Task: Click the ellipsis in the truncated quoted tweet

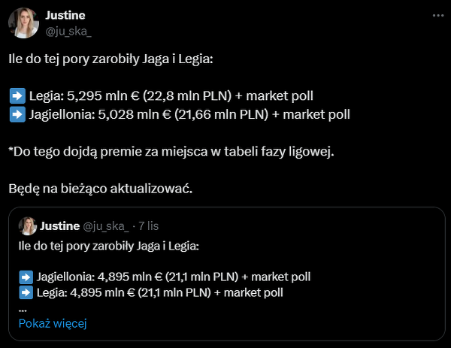Action: point(23,307)
